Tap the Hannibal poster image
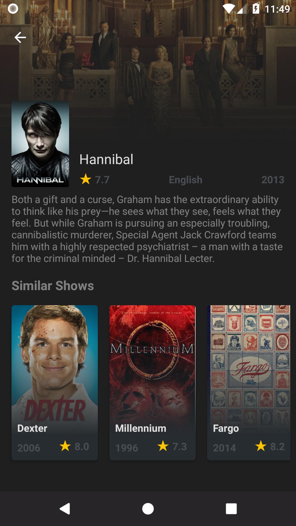The width and height of the screenshot is (296, 526). [x=40, y=144]
